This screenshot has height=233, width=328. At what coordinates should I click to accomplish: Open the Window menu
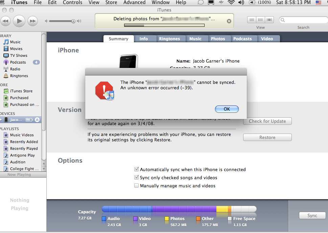(x=161, y=3)
